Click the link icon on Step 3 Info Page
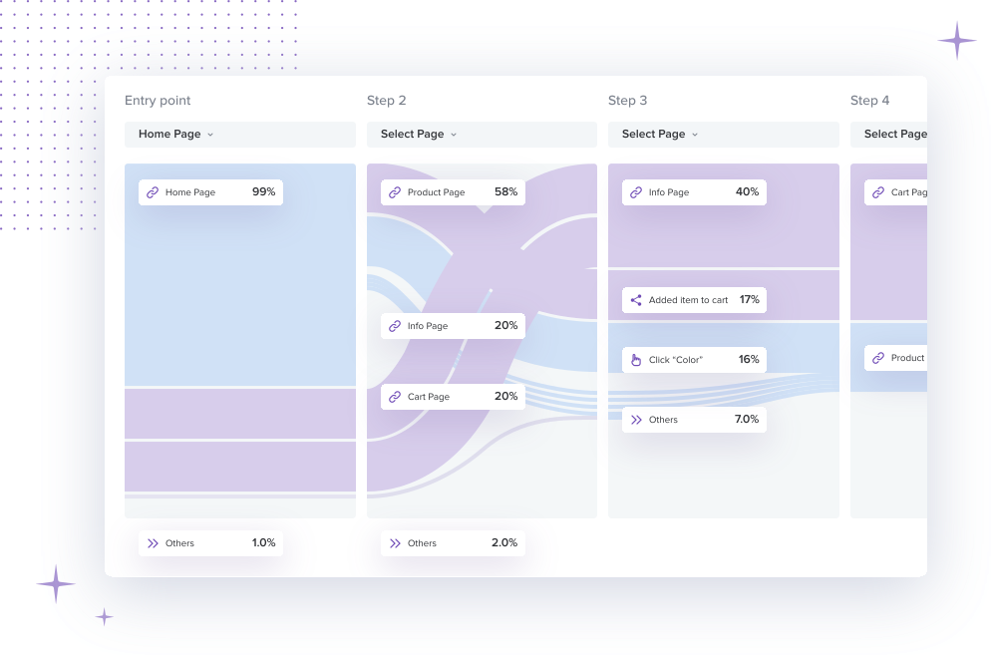Image resolution: width=991 pixels, height=655 pixels. 636,192
